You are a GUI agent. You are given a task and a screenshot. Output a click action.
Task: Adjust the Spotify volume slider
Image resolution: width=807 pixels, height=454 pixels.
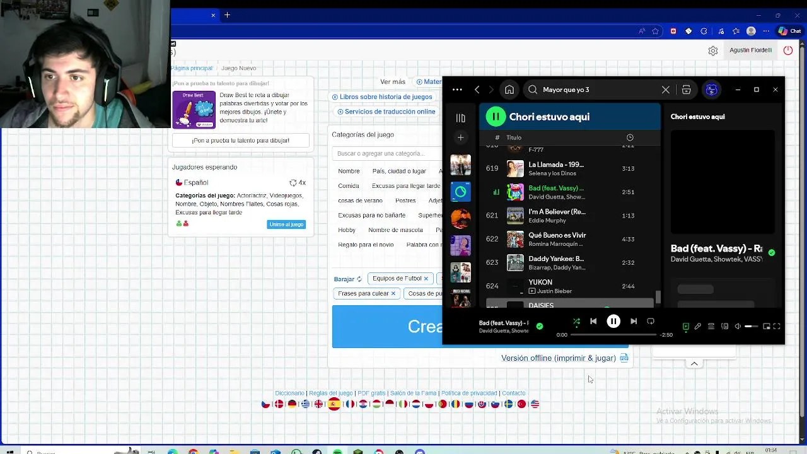[x=751, y=326]
